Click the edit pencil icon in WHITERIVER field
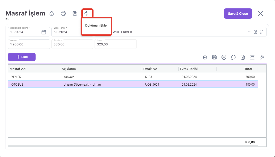The image size is (275, 157). [256, 32]
